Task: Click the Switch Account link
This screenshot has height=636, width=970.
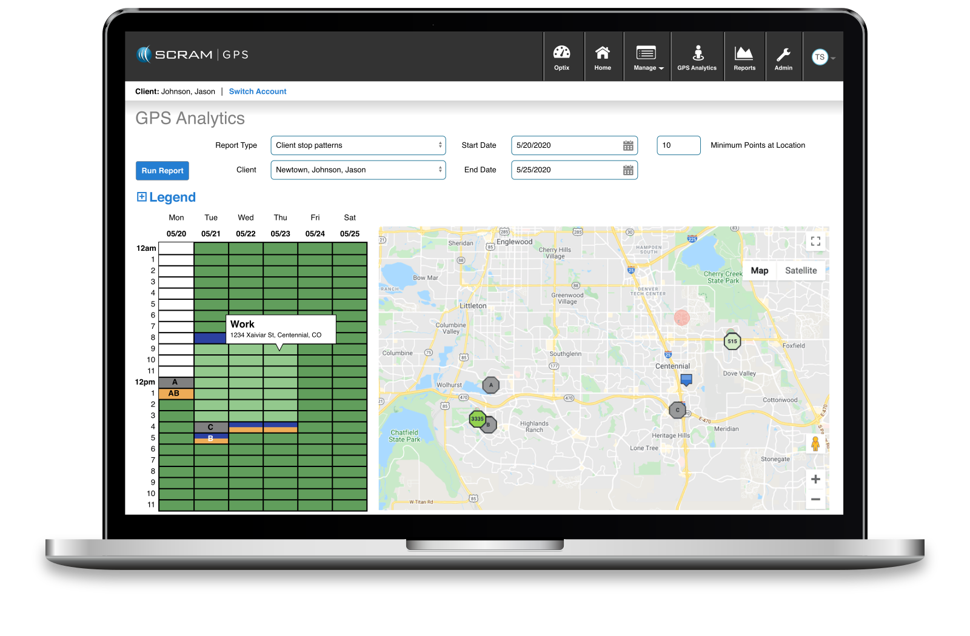Action: tap(257, 91)
